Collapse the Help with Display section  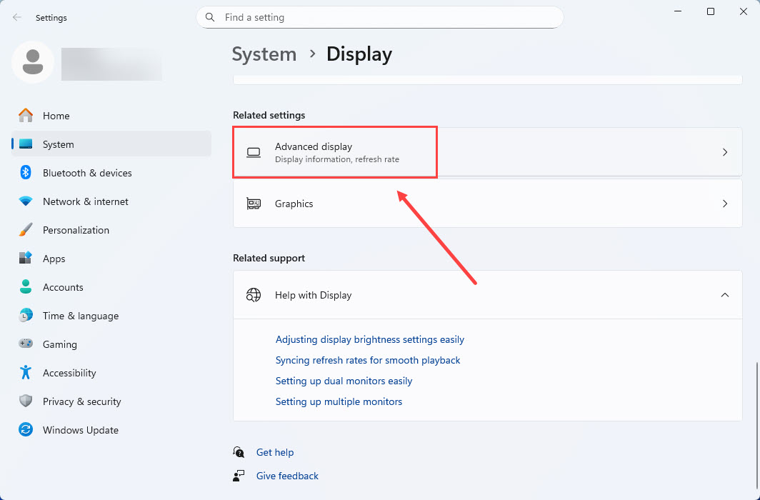[724, 295]
